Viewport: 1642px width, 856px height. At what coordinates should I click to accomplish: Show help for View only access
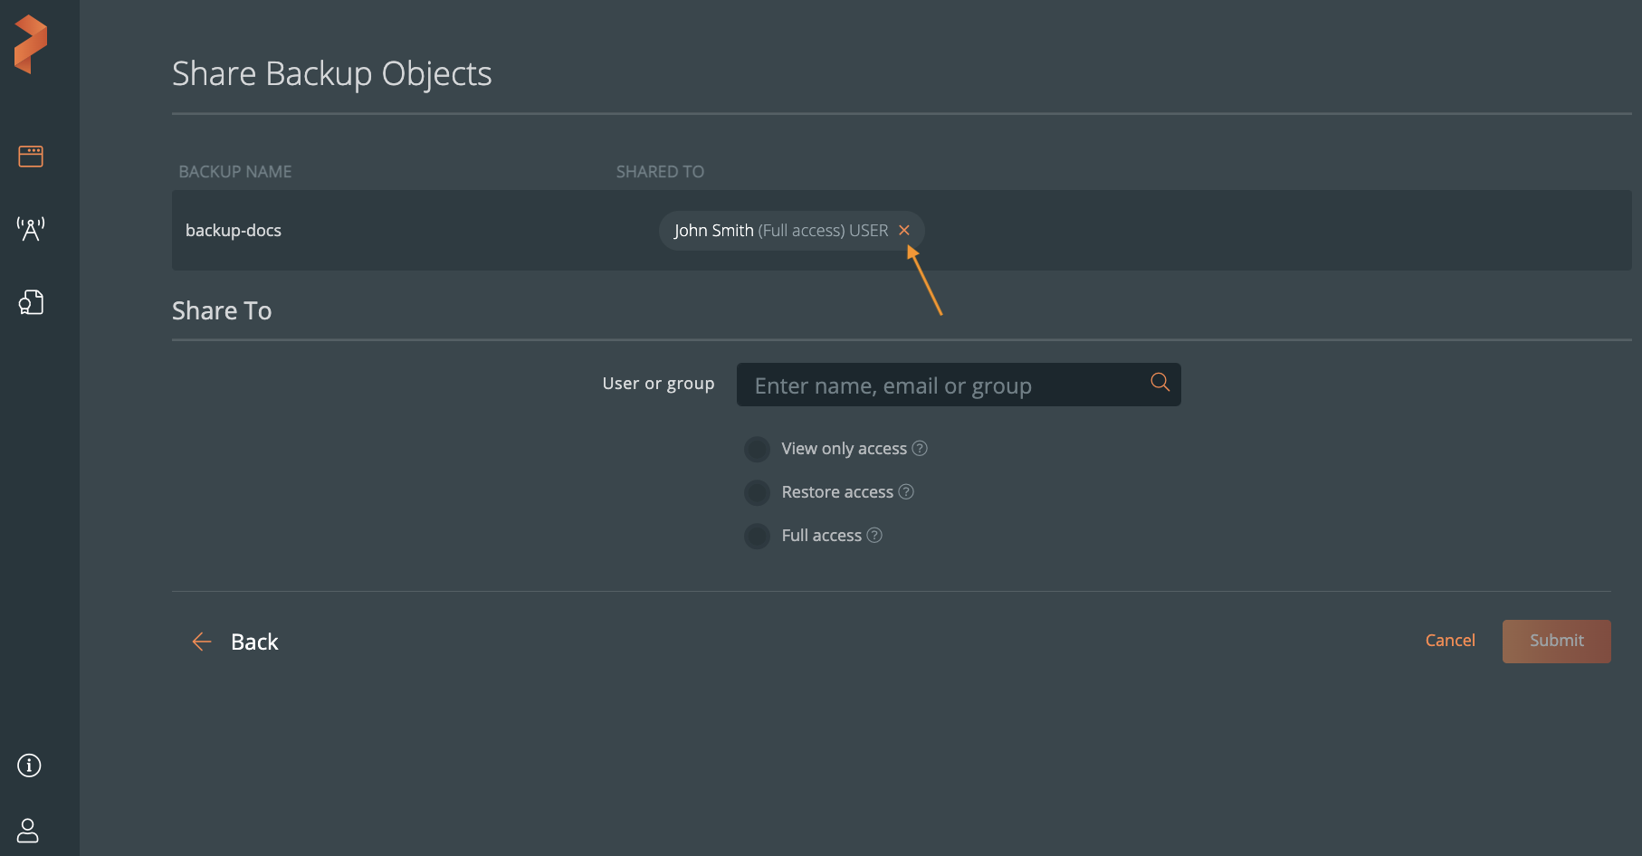pyautogui.click(x=920, y=449)
